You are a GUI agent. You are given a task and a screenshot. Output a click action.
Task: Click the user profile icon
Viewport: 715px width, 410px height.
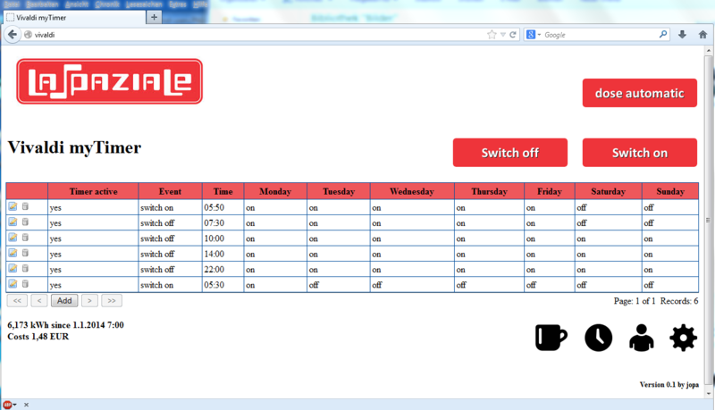[x=640, y=337]
